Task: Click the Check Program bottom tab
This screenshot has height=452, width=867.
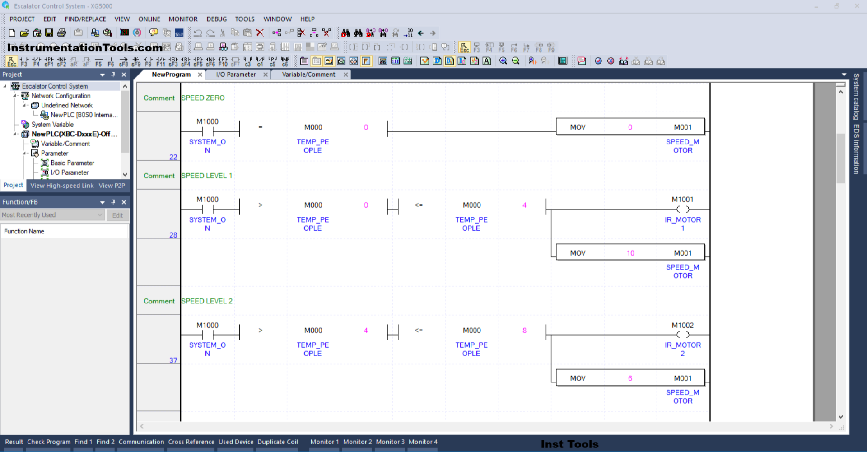Action: point(49,442)
